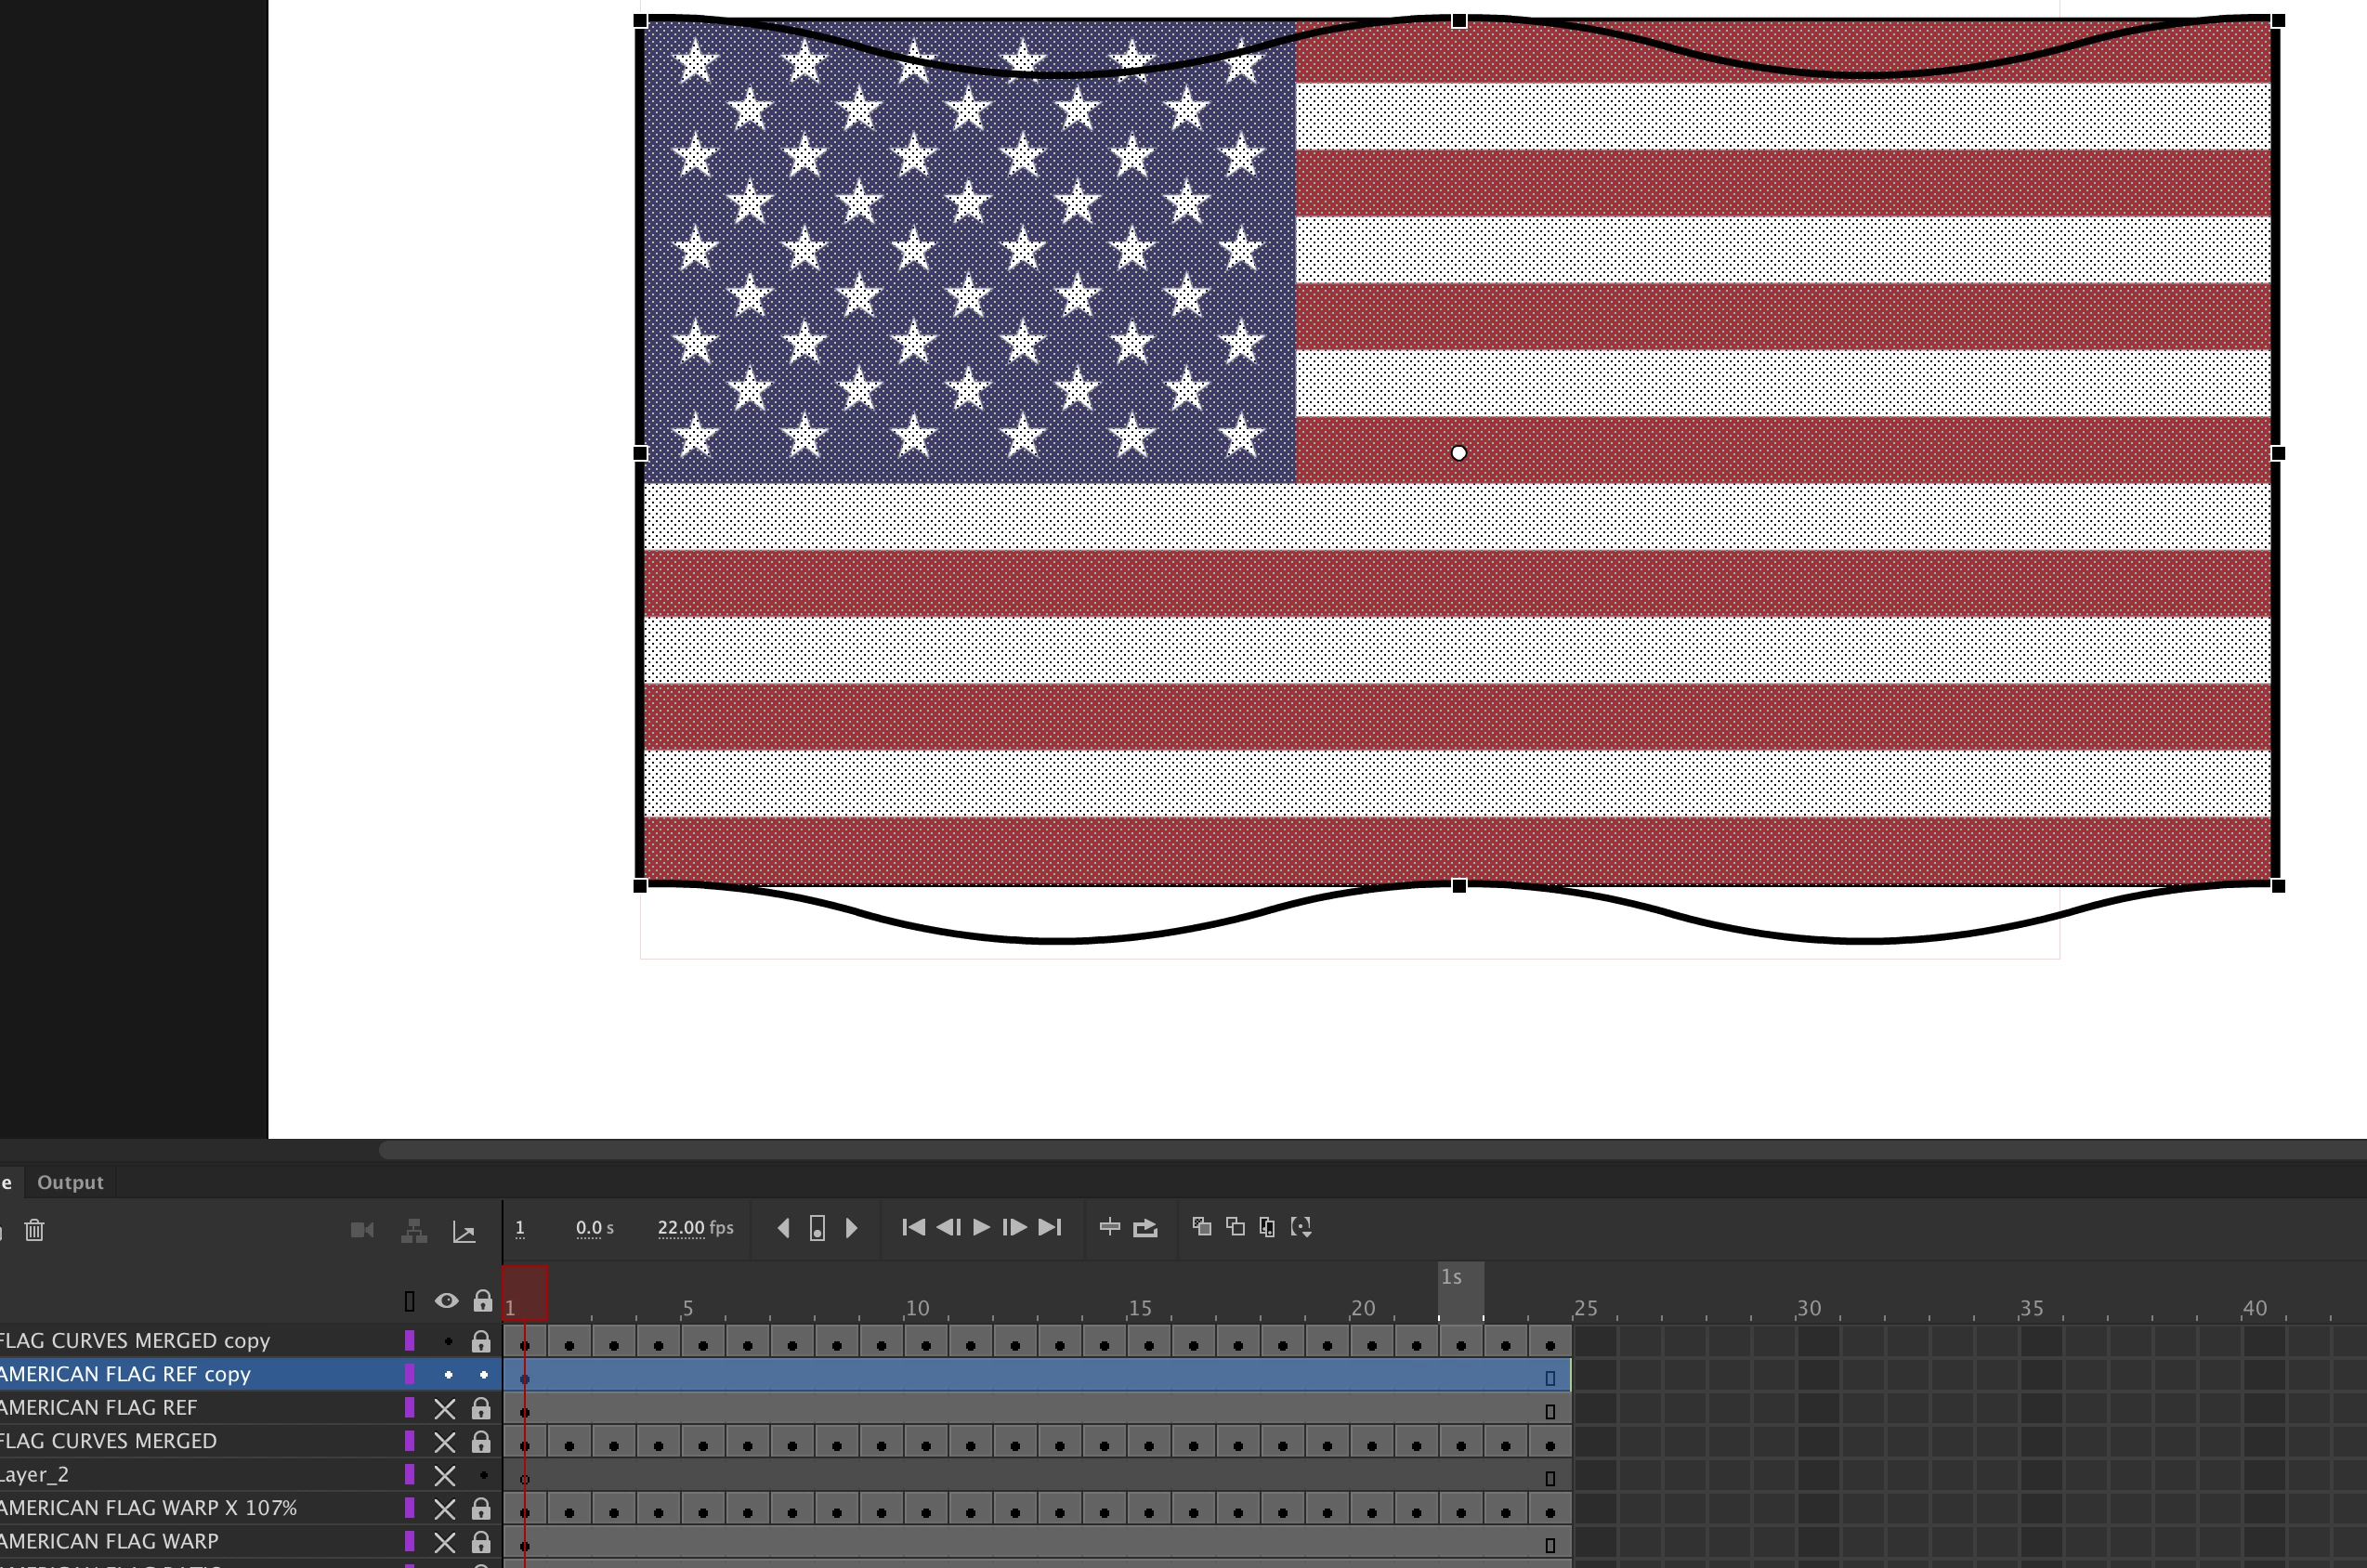The width and height of the screenshot is (2367, 1568).
Task: Click the delete layer trash icon
Action: pyautogui.click(x=34, y=1229)
